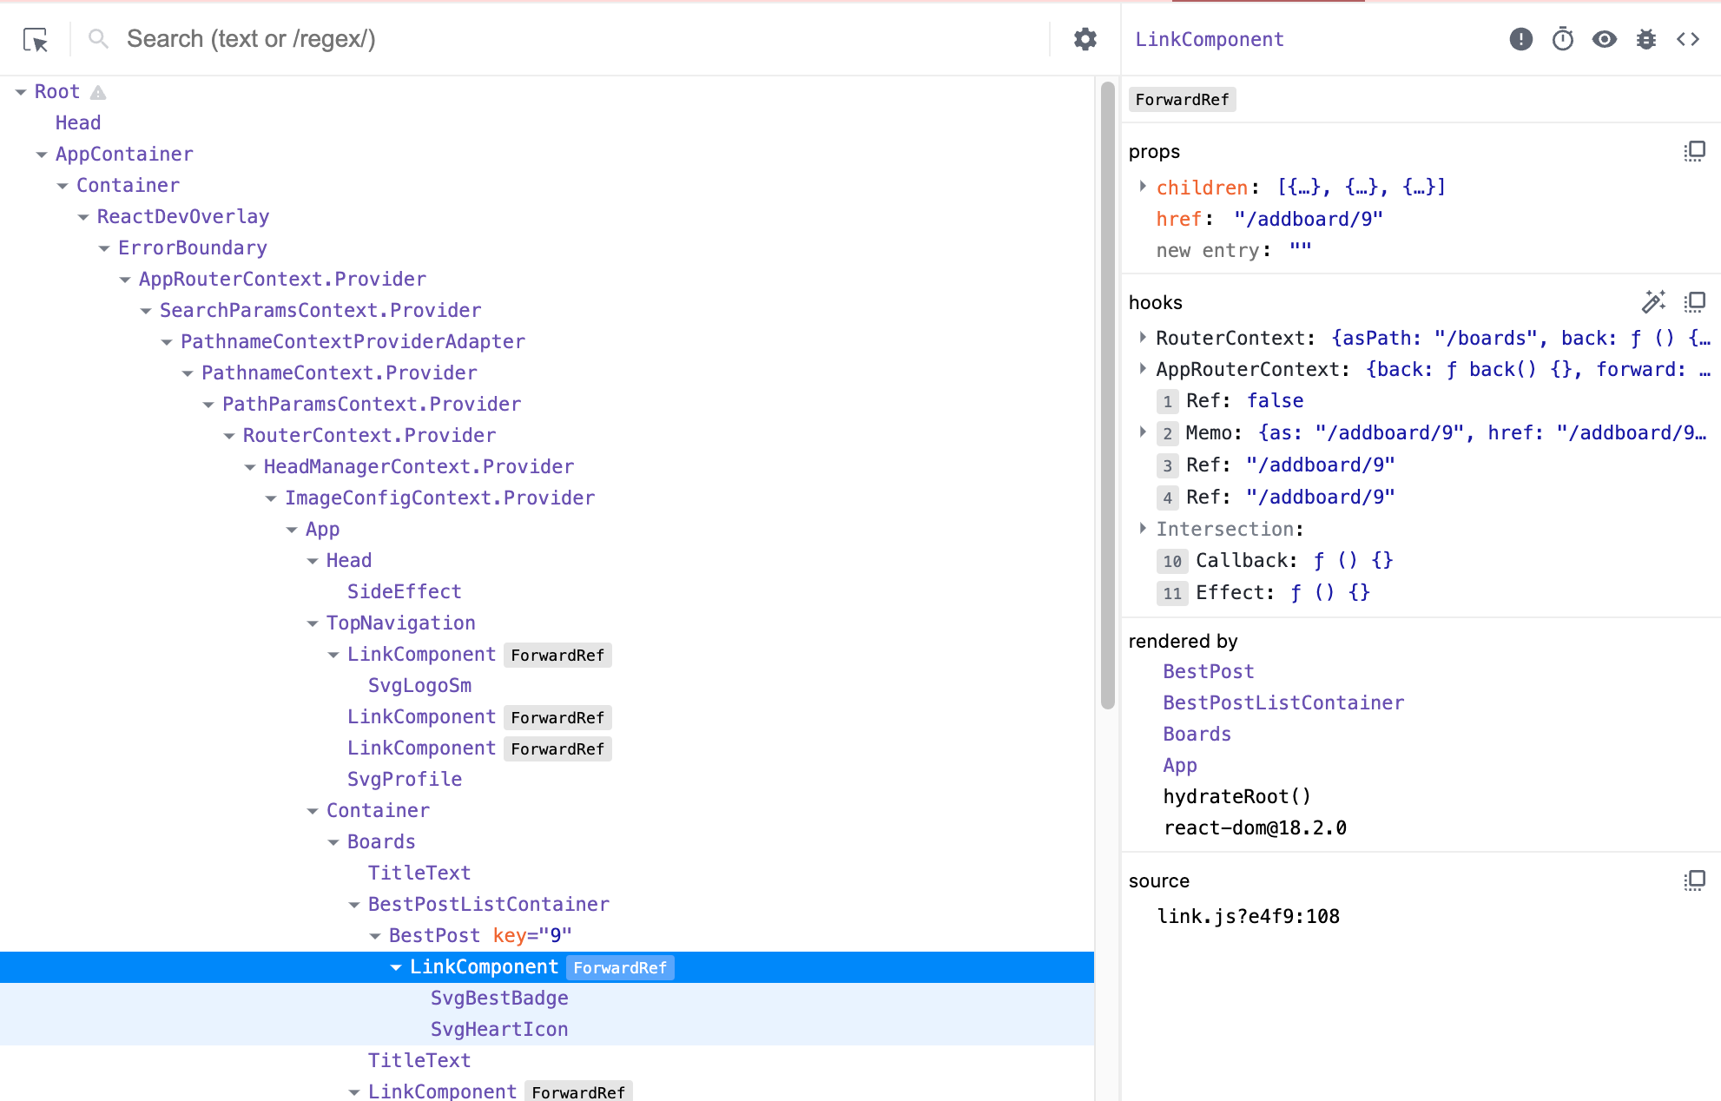
Task: Click the parse hook names wand icon
Action: click(1653, 302)
